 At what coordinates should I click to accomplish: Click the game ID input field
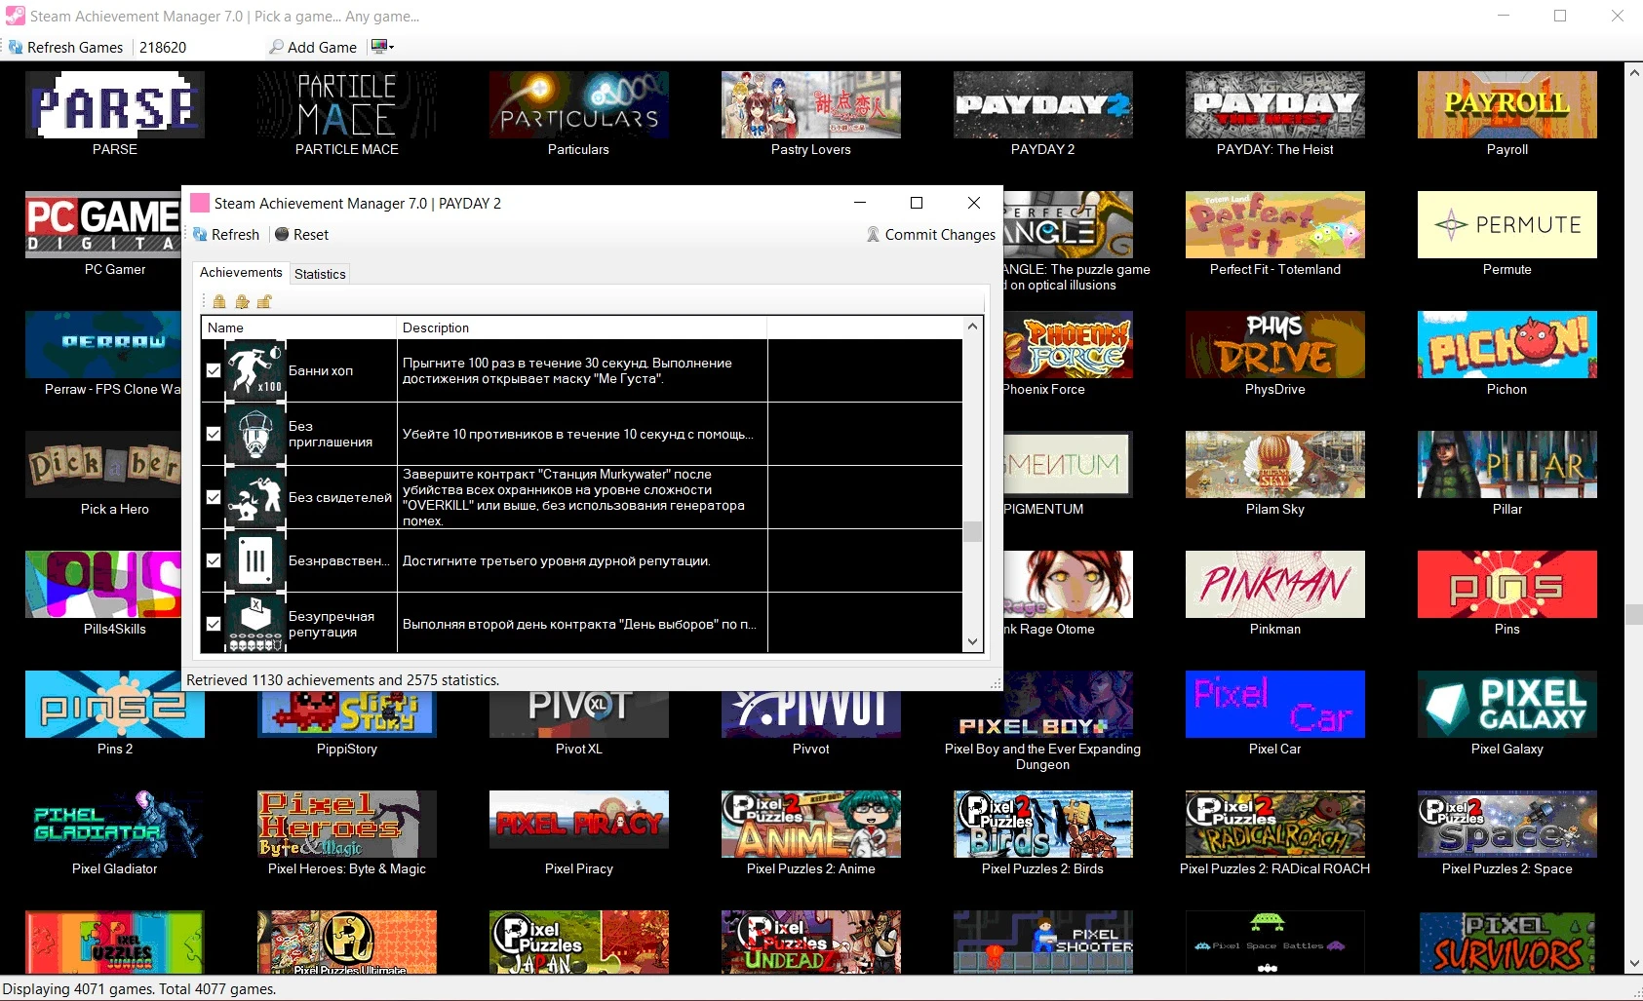click(195, 47)
